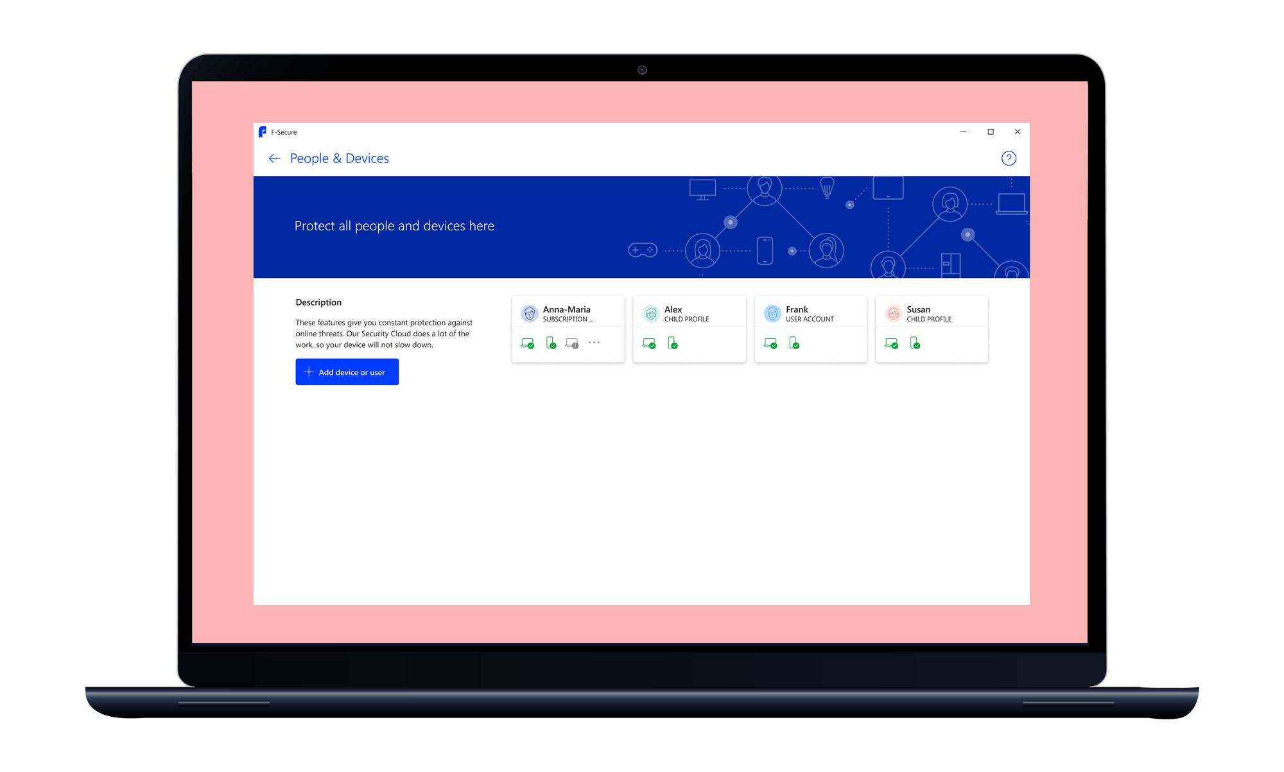This screenshot has width=1284, height=772.
Task: Click Alex's child profile icon
Action: 650,314
